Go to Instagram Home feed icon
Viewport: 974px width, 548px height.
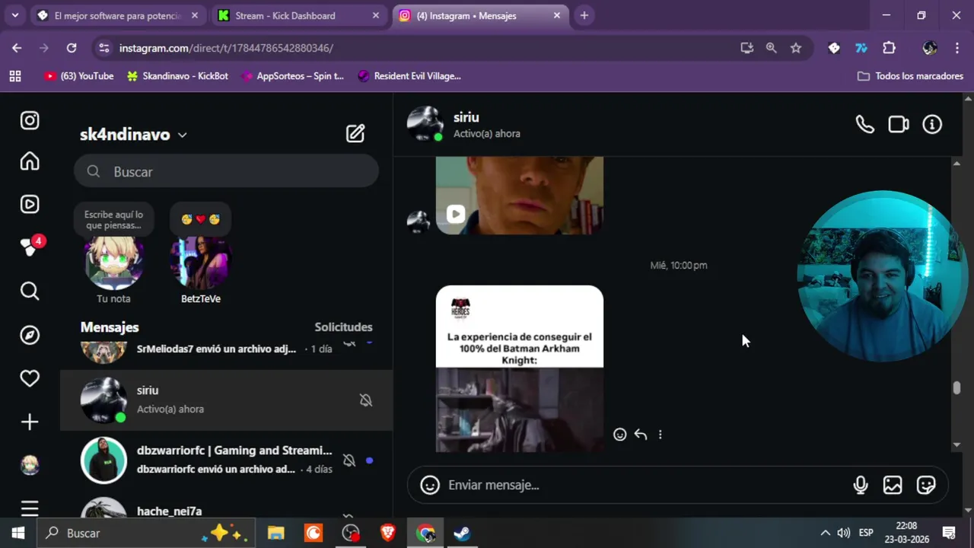[30, 161]
